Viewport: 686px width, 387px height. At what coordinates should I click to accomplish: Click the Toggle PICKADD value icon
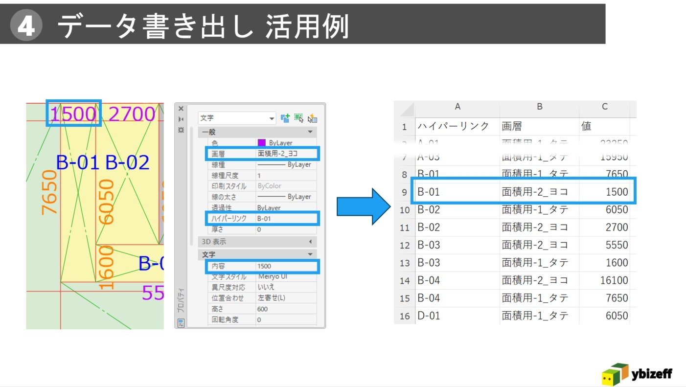pos(285,118)
